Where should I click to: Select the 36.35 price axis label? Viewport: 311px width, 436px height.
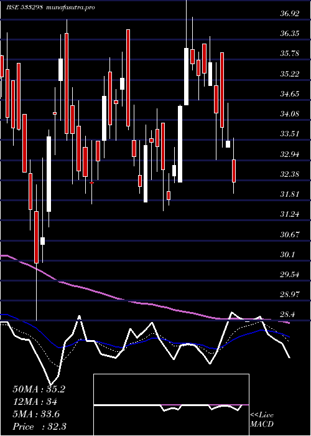pyautogui.click(x=290, y=34)
